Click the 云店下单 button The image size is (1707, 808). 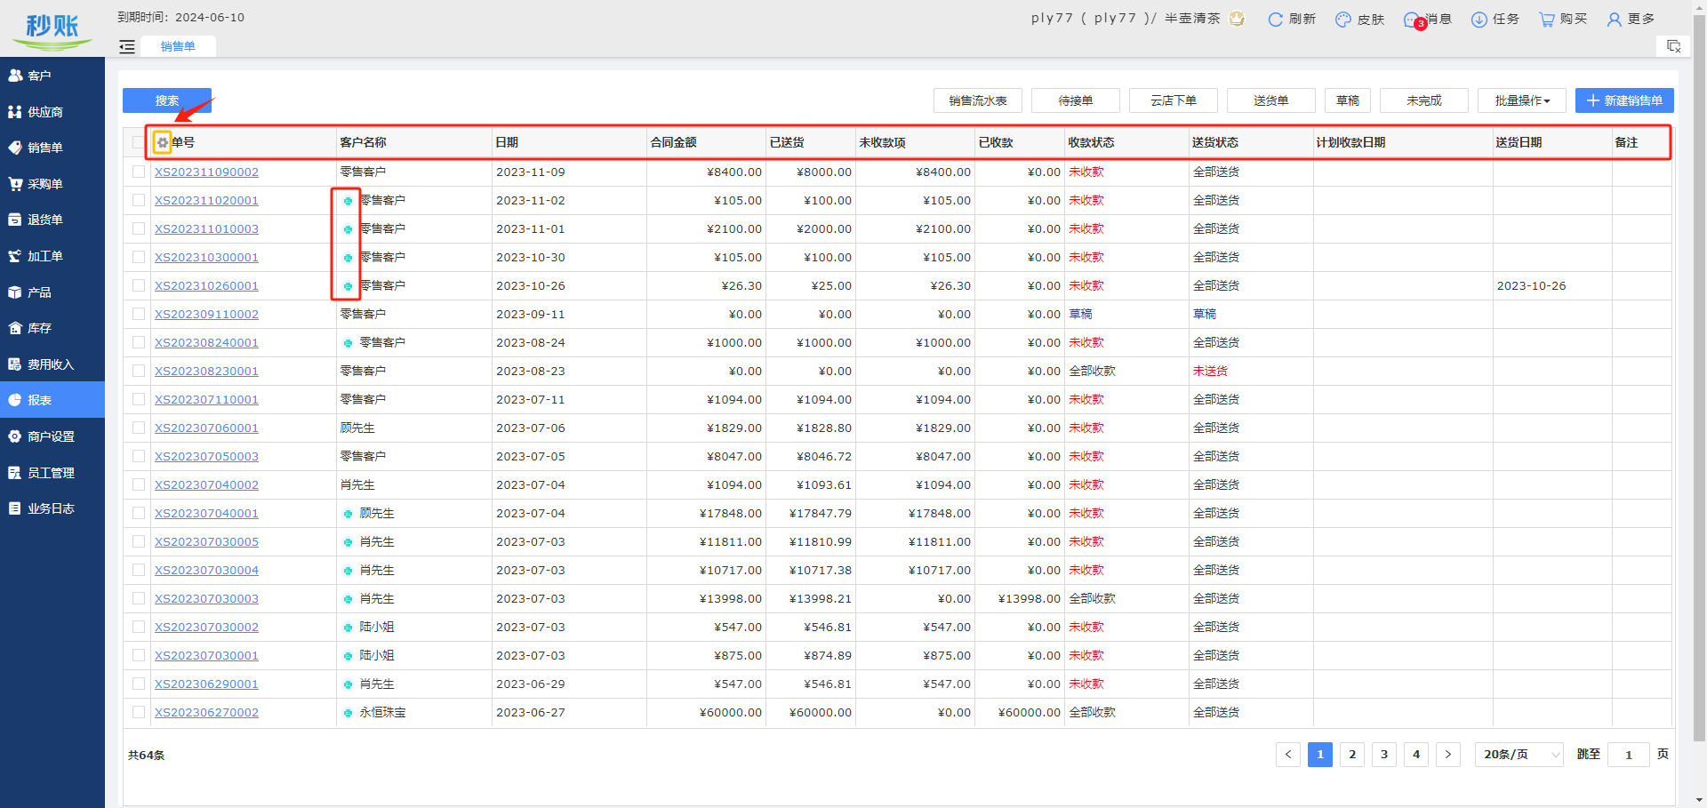(x=1174, y=100)
